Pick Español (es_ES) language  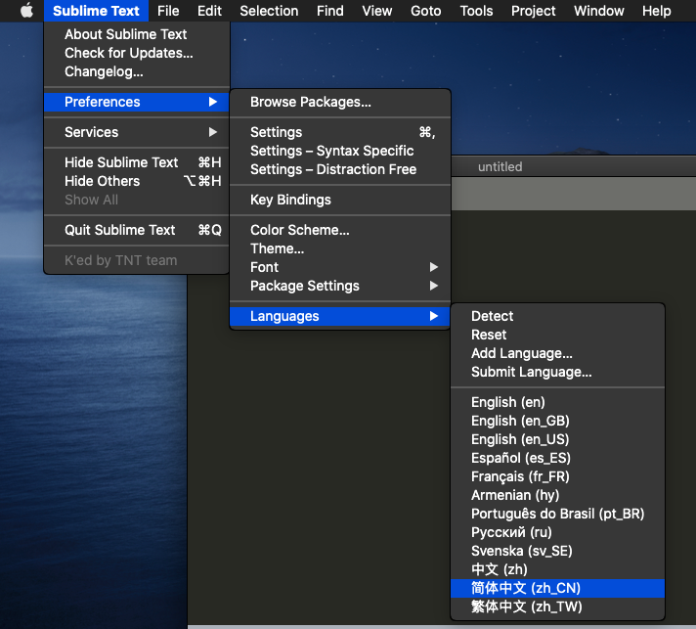(557, 458)
